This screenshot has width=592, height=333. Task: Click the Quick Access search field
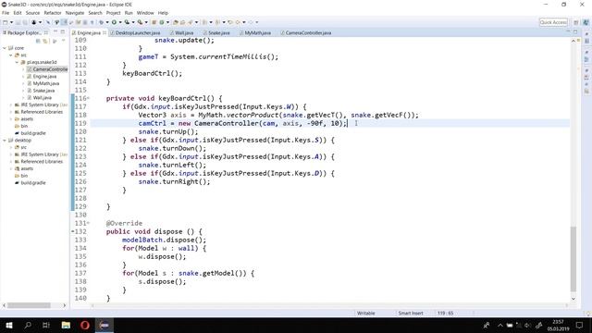click(553, 22)
